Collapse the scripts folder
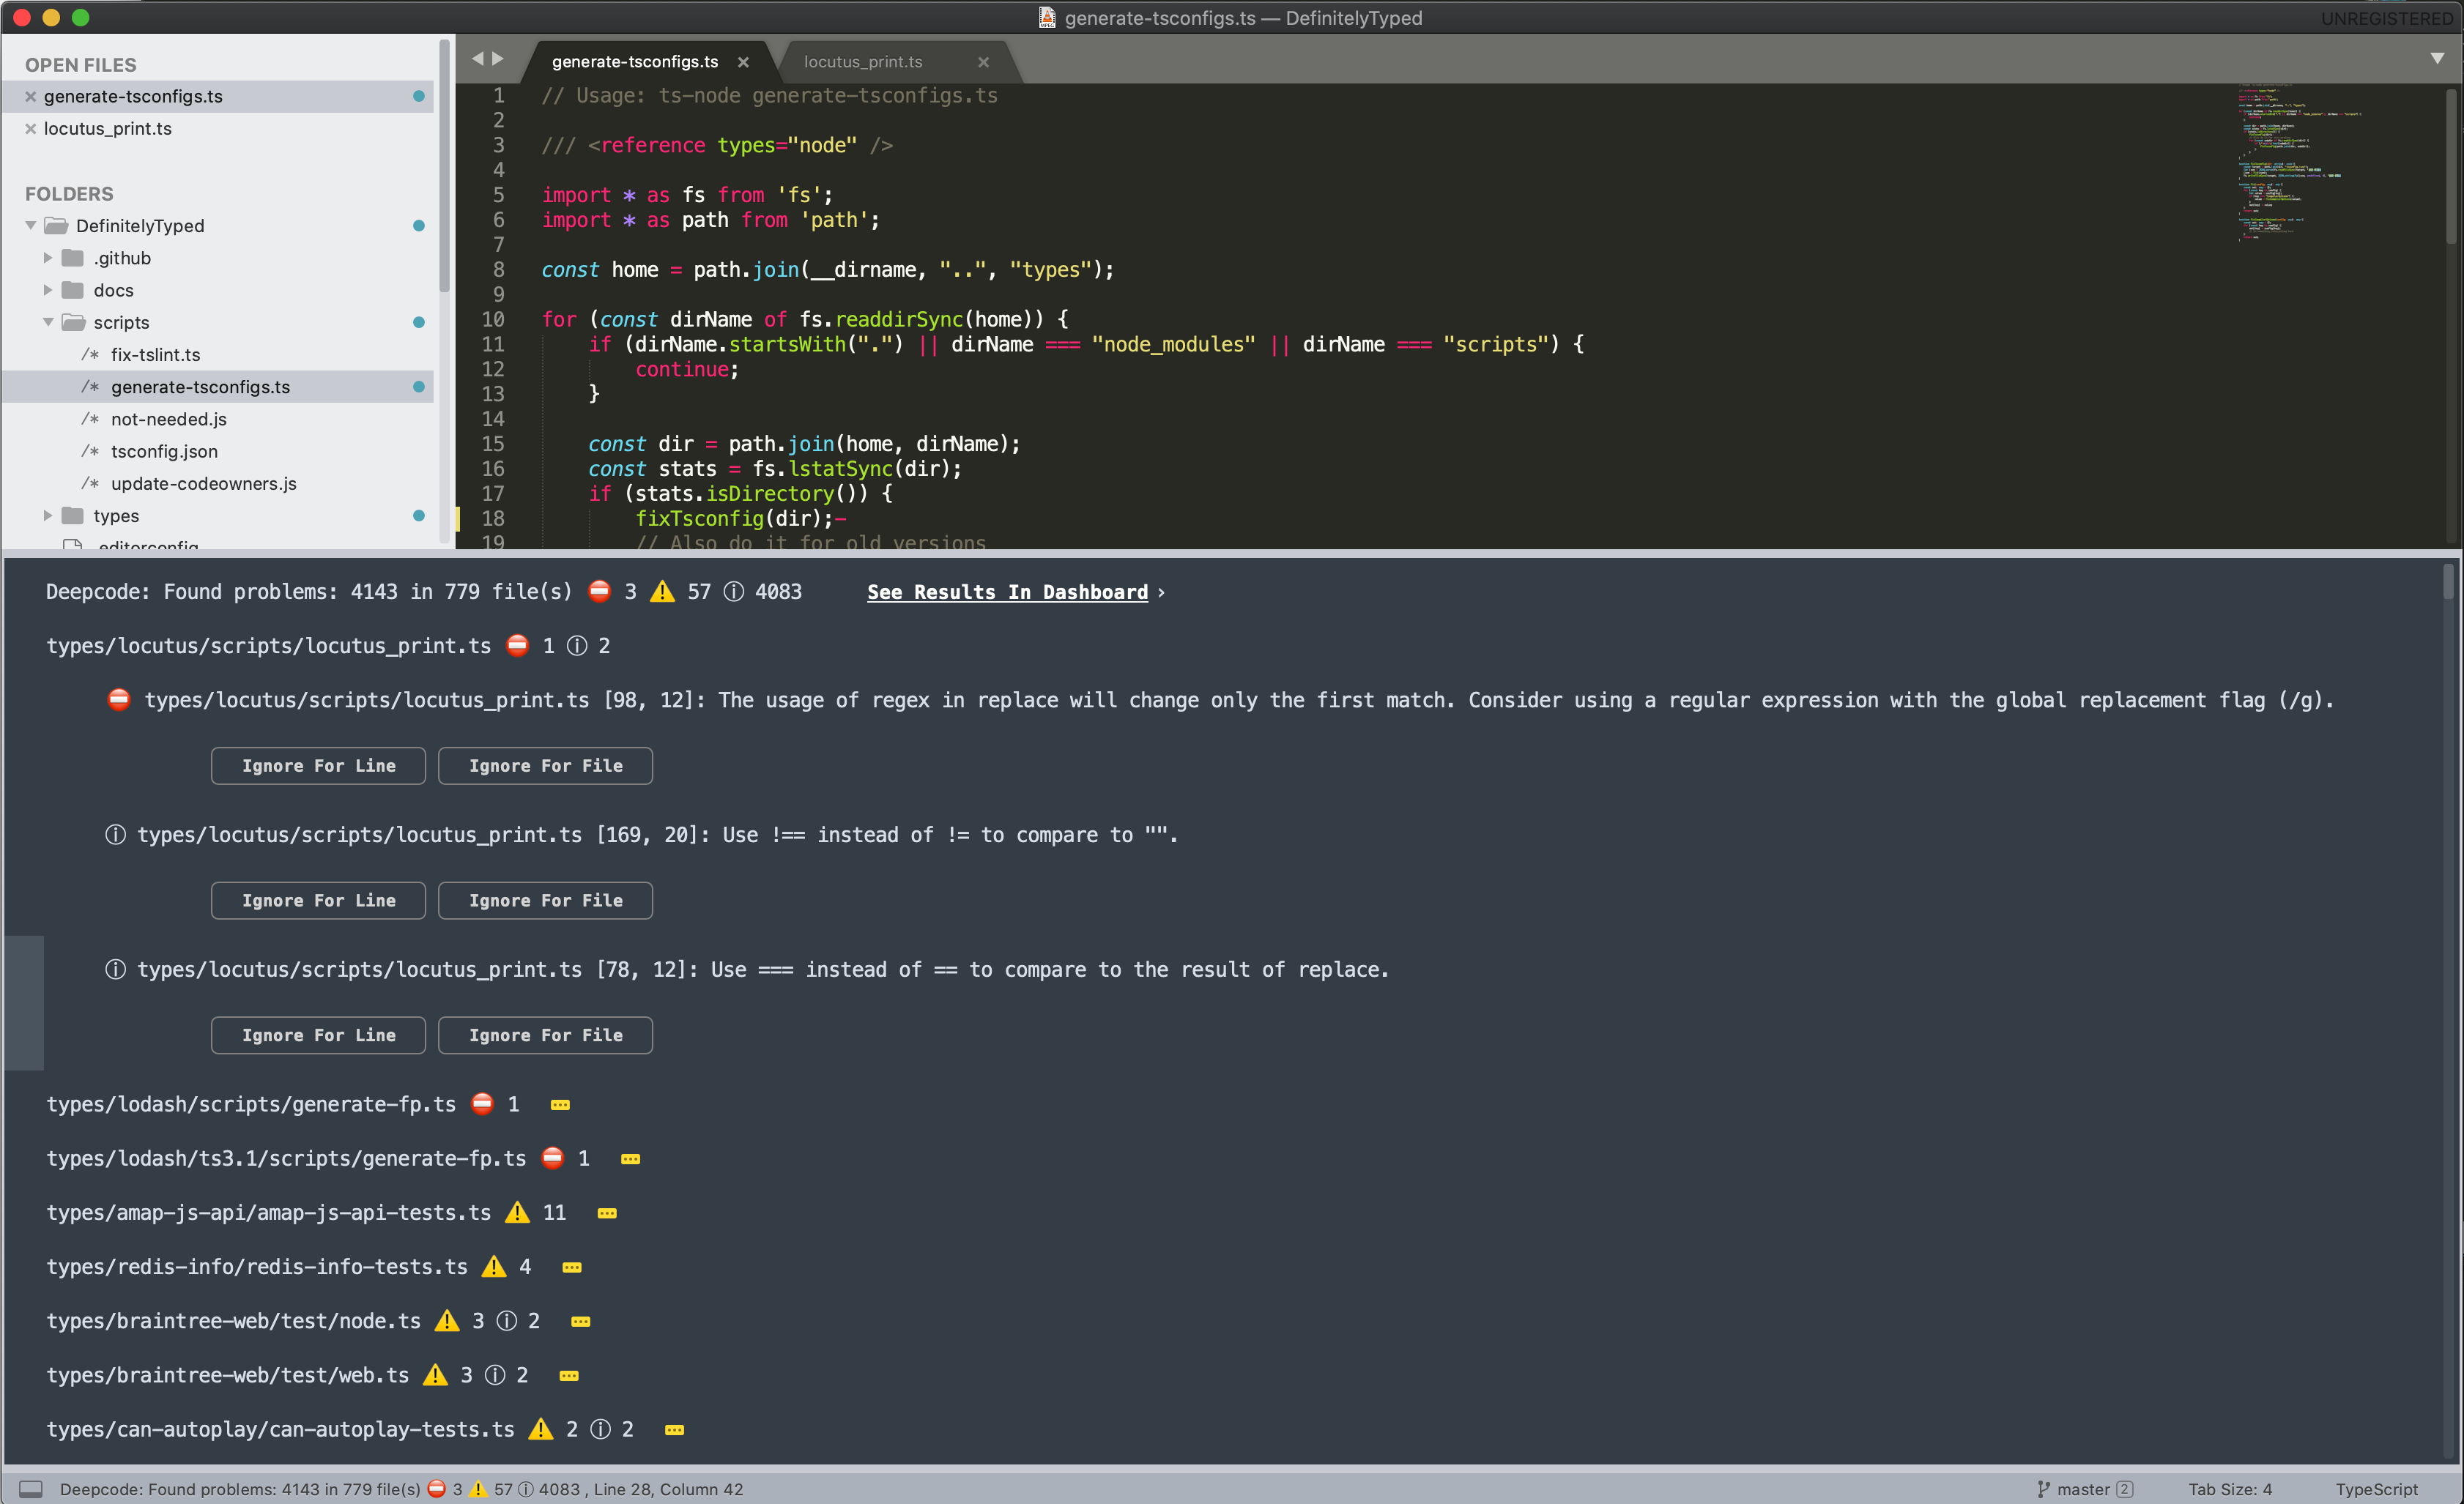Screen dimensions: 2464x1504 tap(47, 322)
